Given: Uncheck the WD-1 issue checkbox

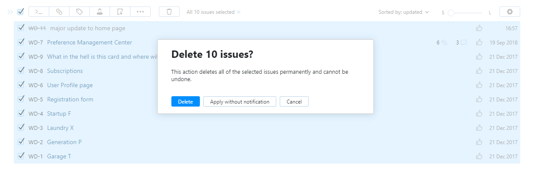Looking at the screenshot, I should pos(21,156).
